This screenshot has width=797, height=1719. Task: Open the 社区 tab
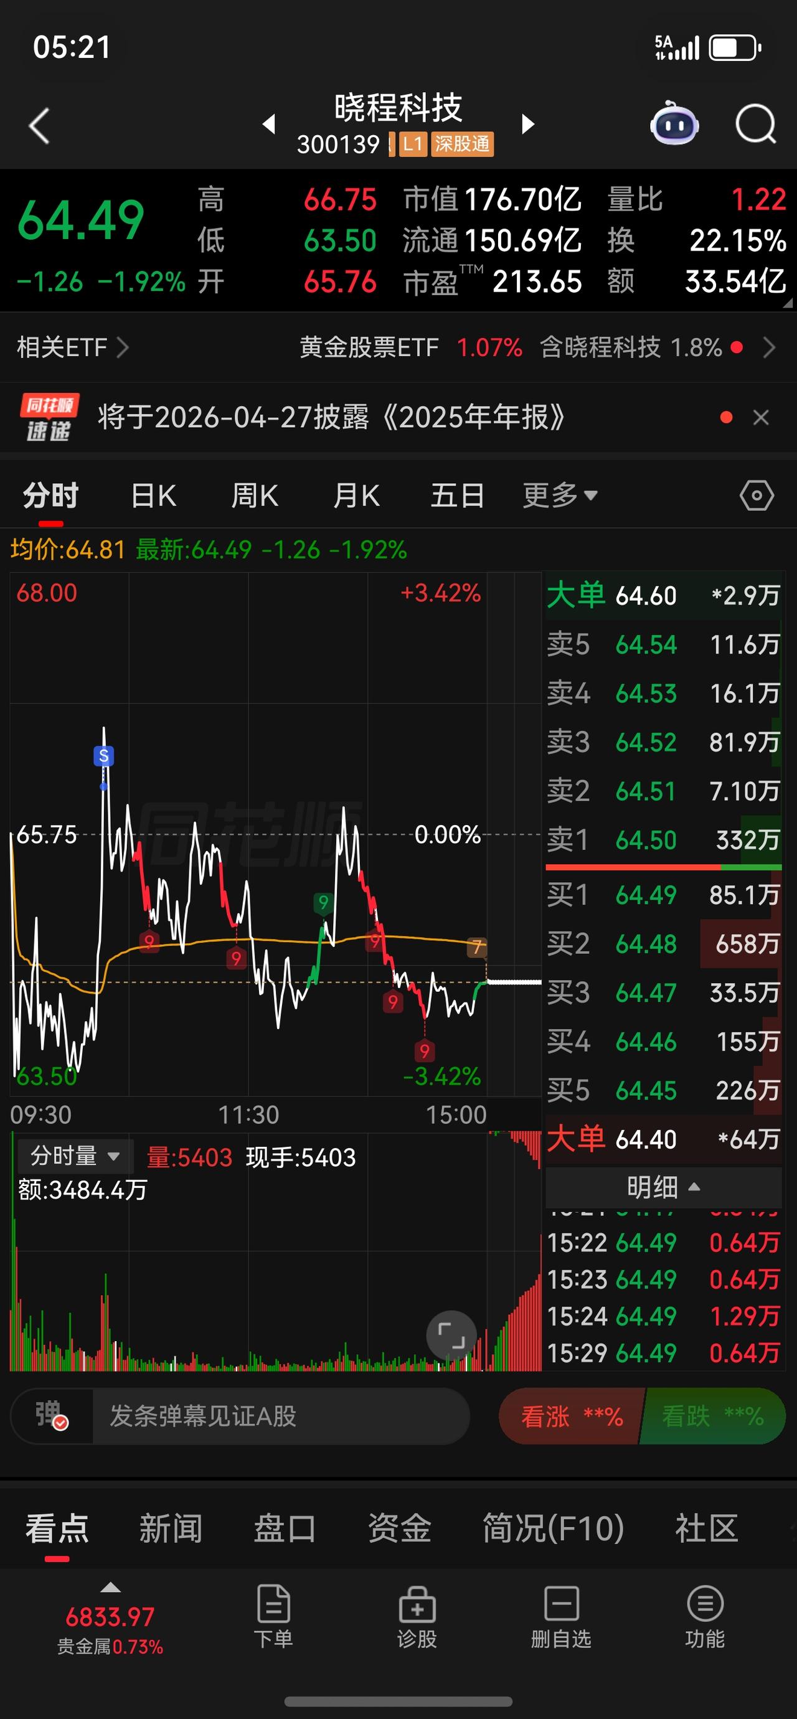pos(707,1529)
